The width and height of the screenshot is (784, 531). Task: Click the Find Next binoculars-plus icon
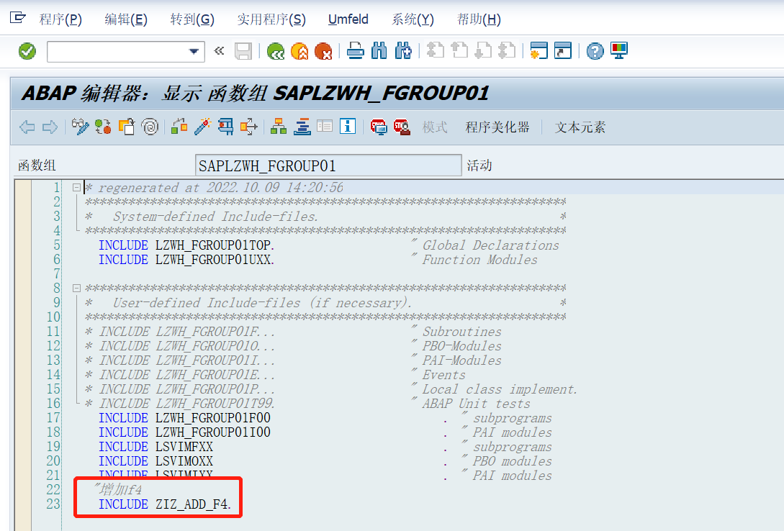[x=403, y=51]
